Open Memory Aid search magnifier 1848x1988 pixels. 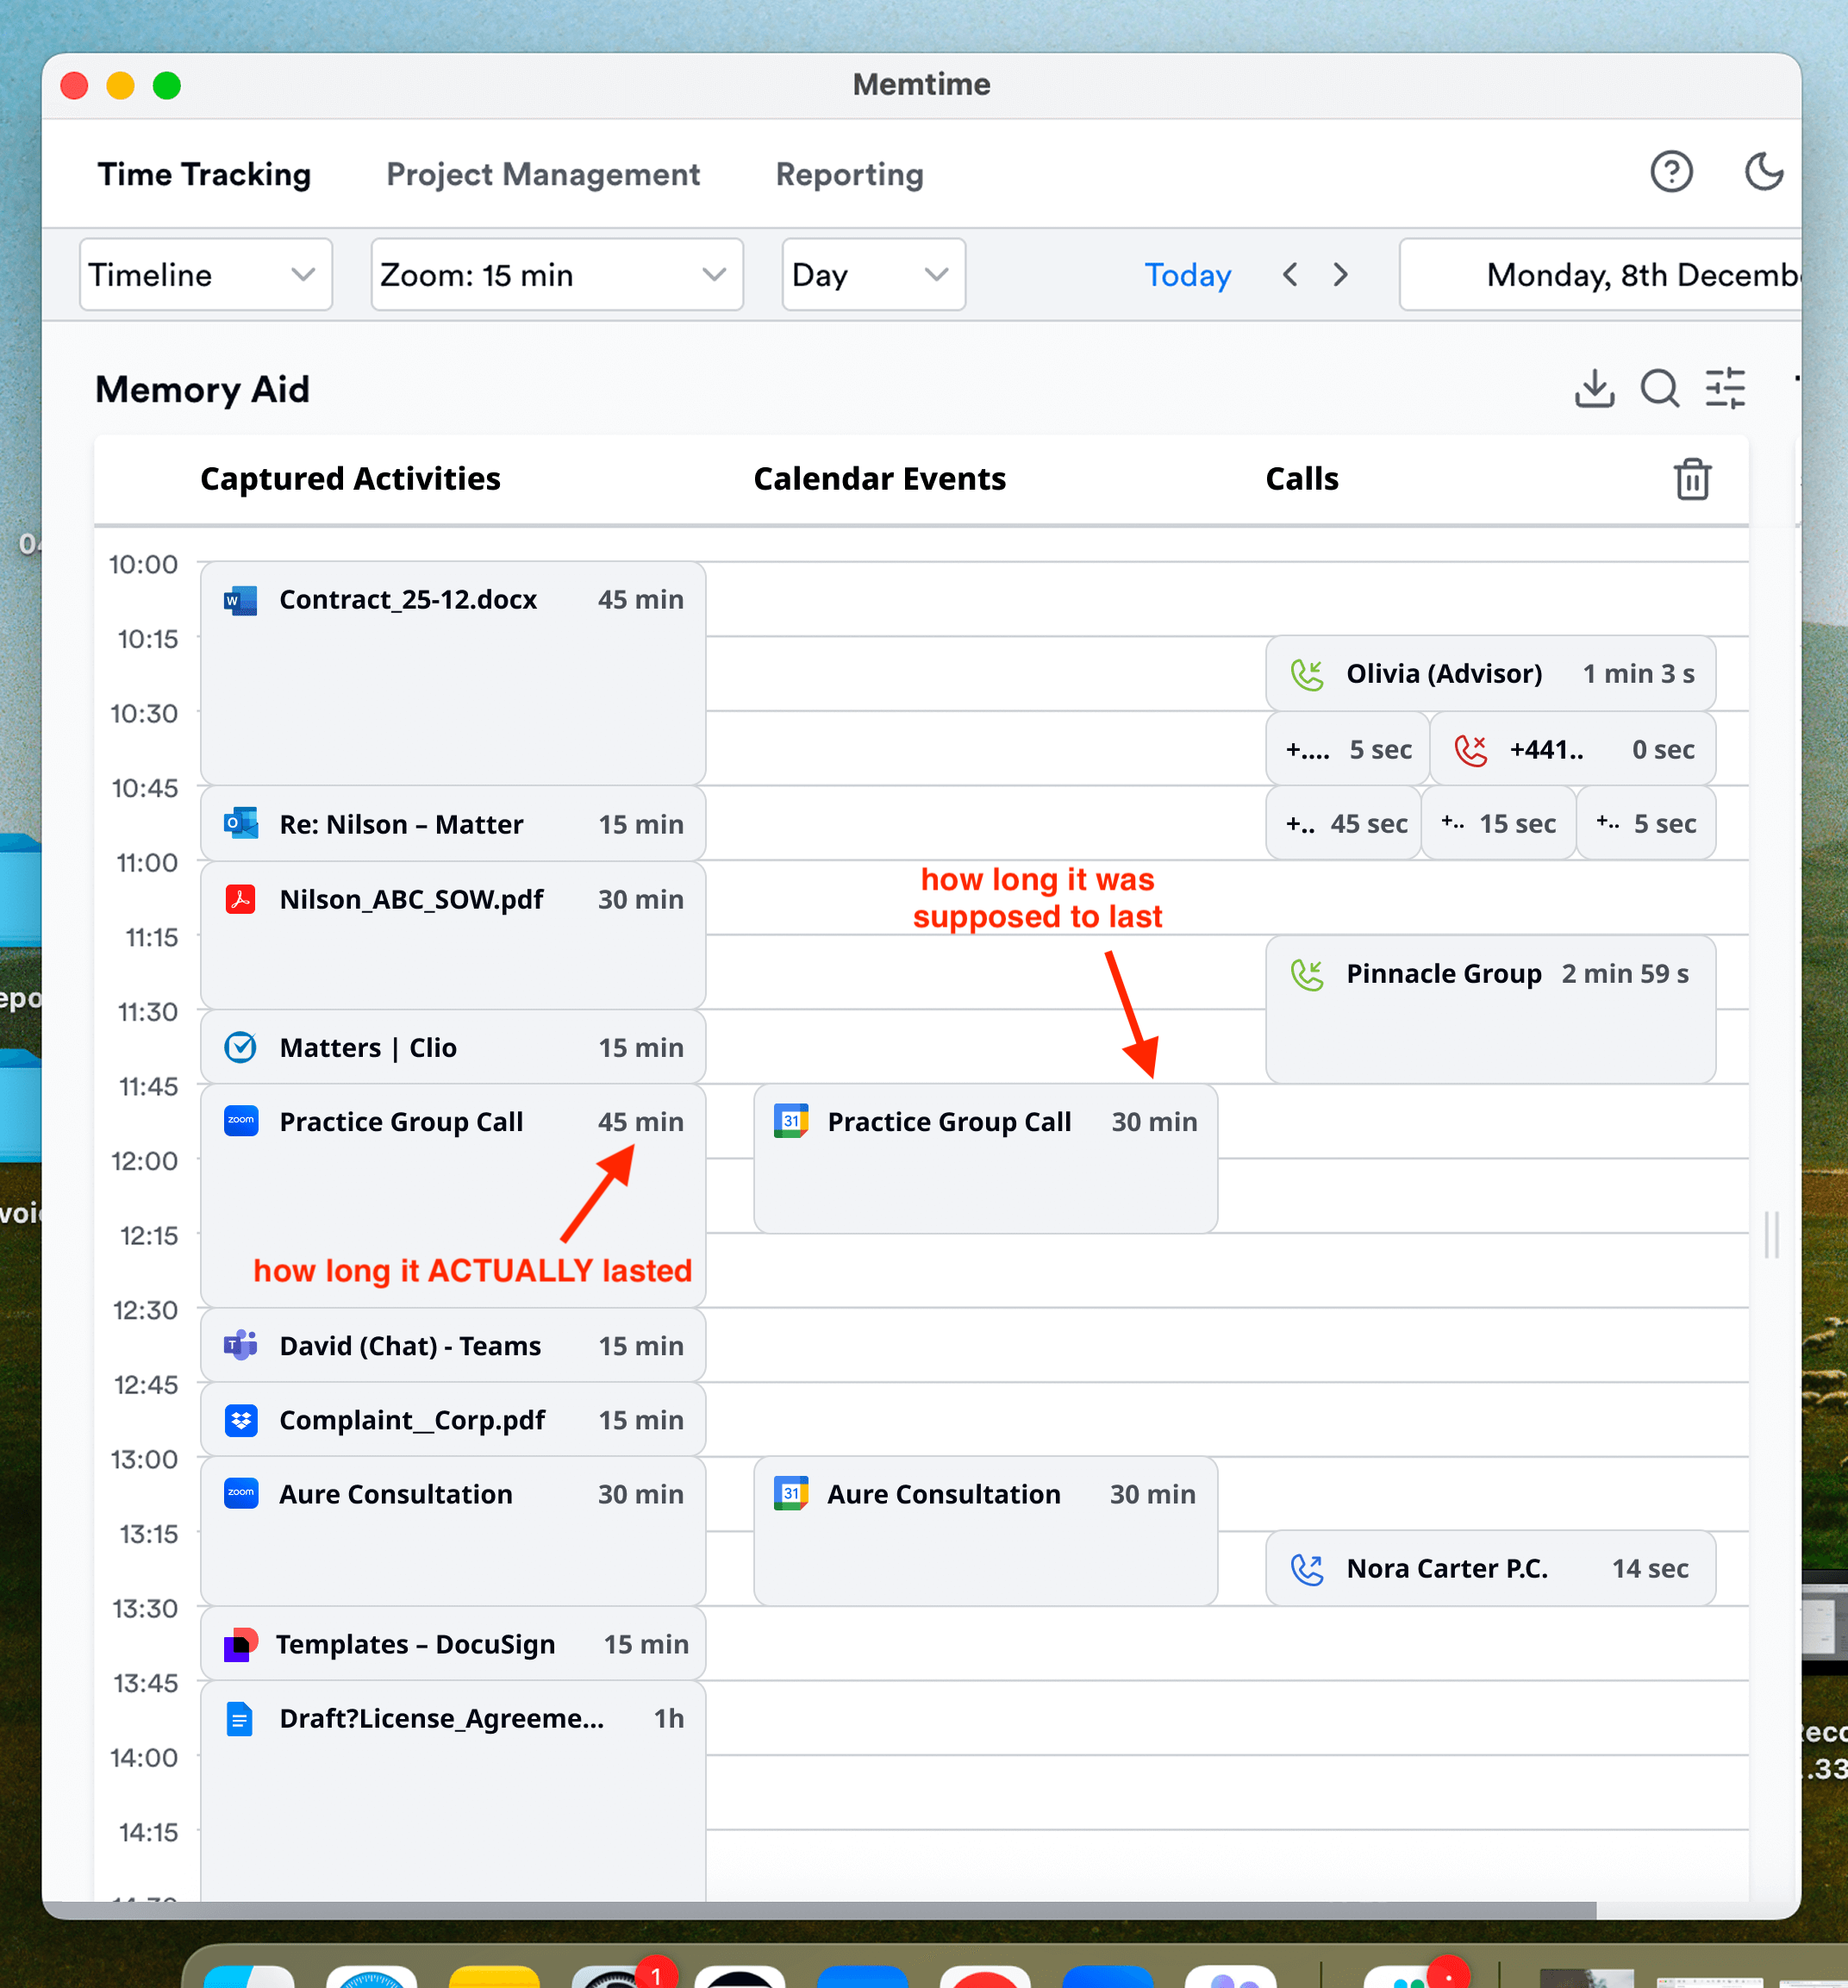pyautogui.click(x=1659, y=388)
